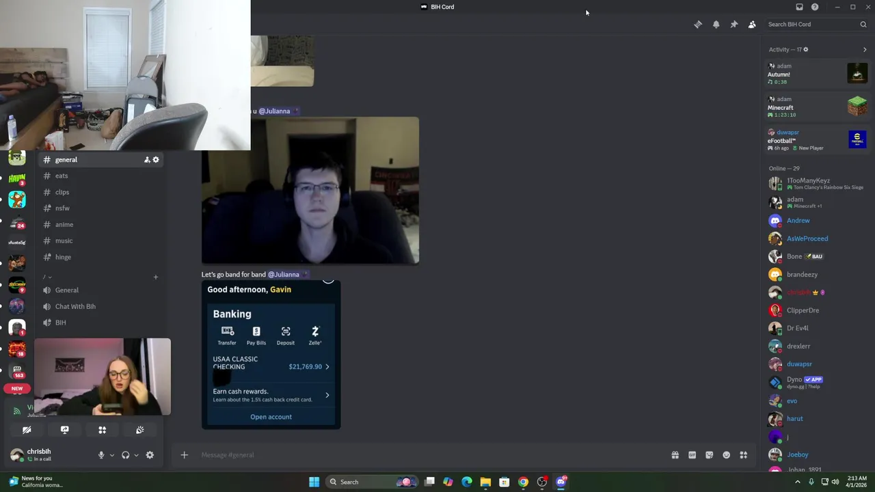Open the Discord inbox icon
The width and height of the screenshot is (875, 492).
(x=799, y=7)
